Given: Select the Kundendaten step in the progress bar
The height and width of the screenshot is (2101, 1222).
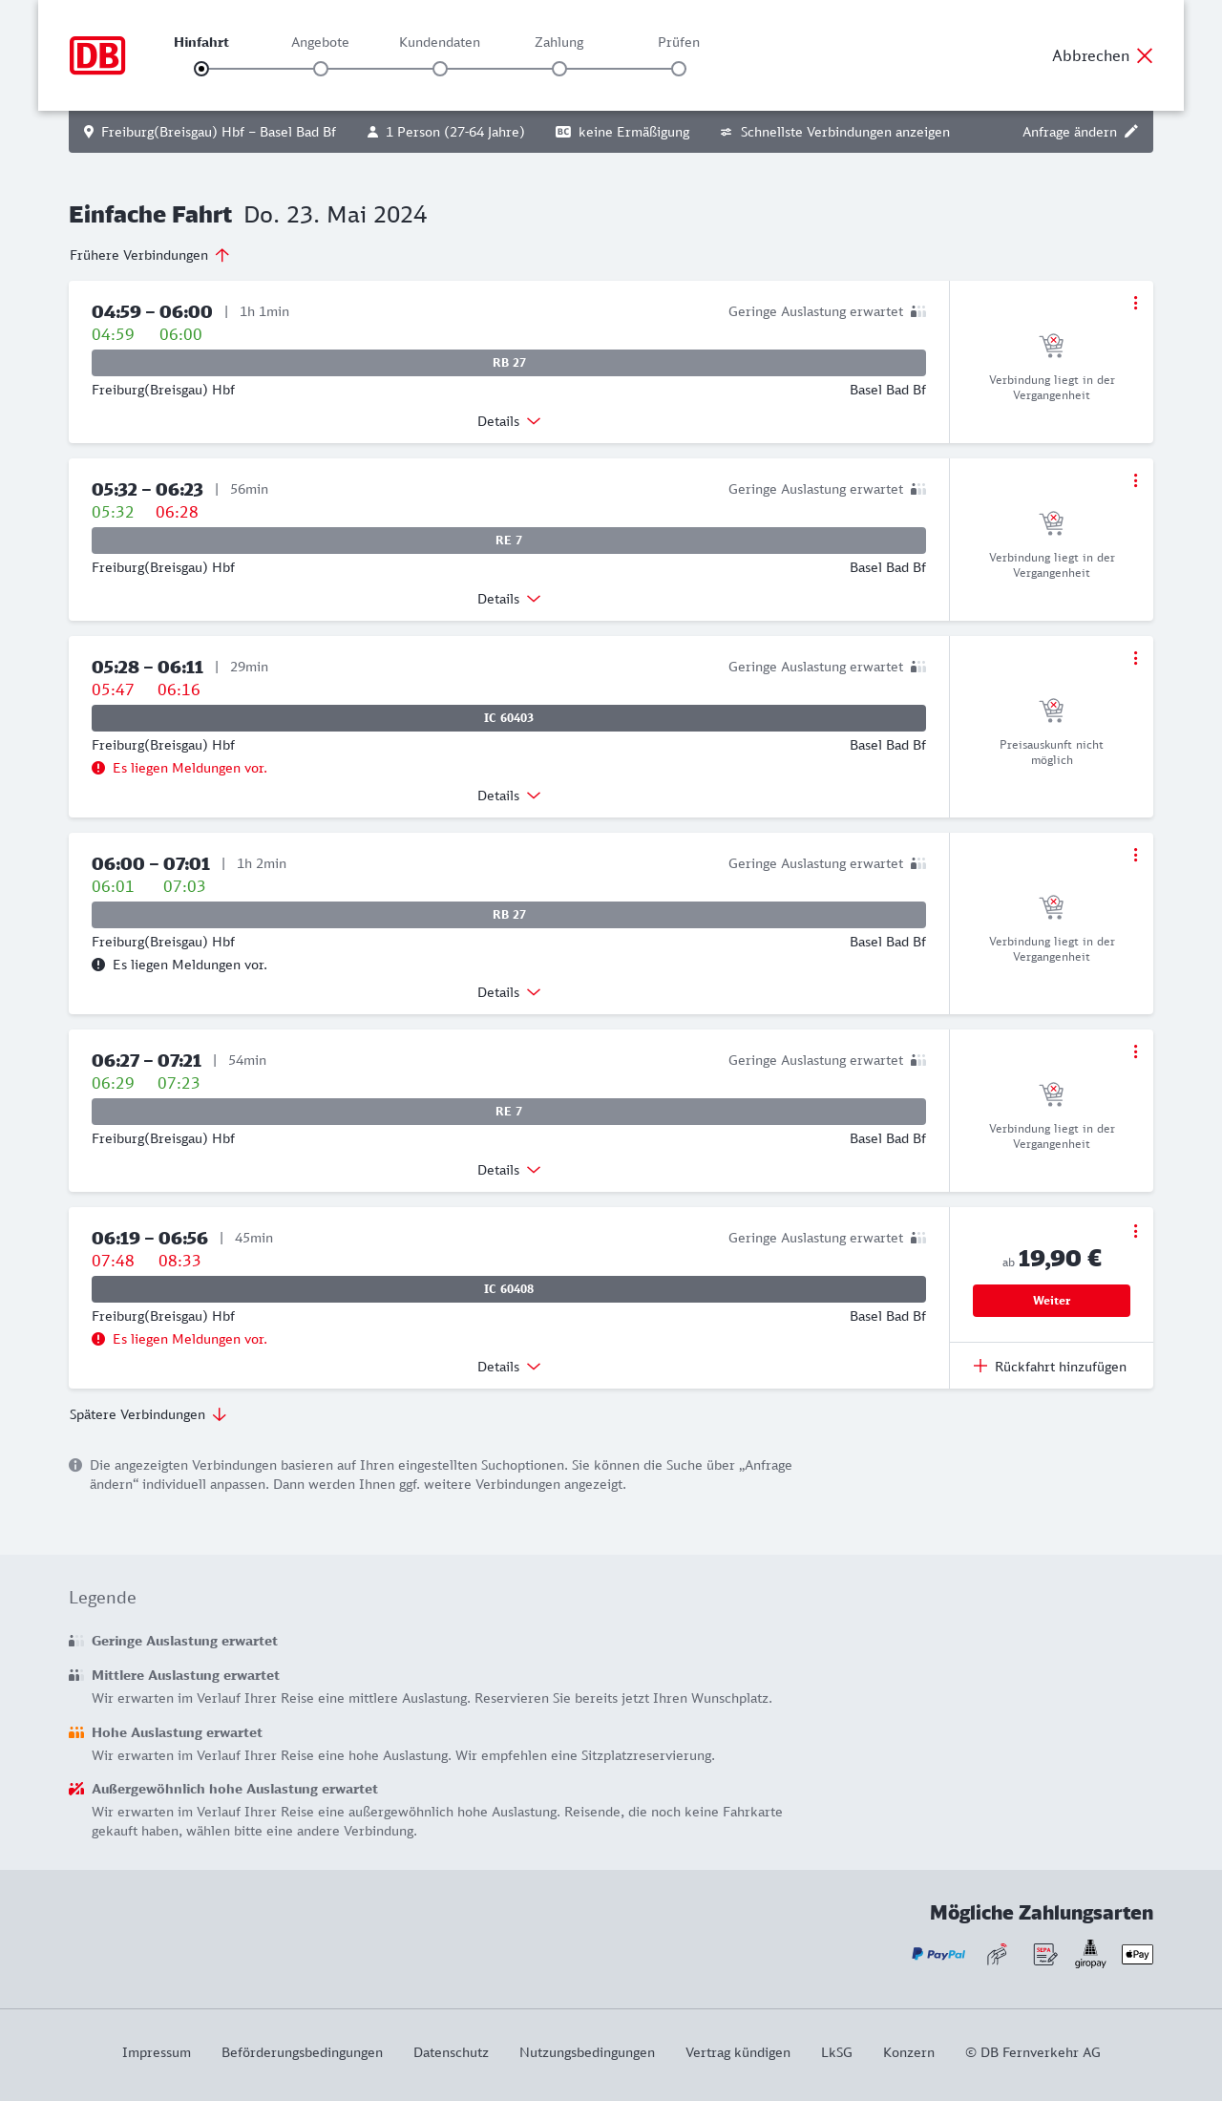Looking at the screenshot, I should click(x=440, y=68).
